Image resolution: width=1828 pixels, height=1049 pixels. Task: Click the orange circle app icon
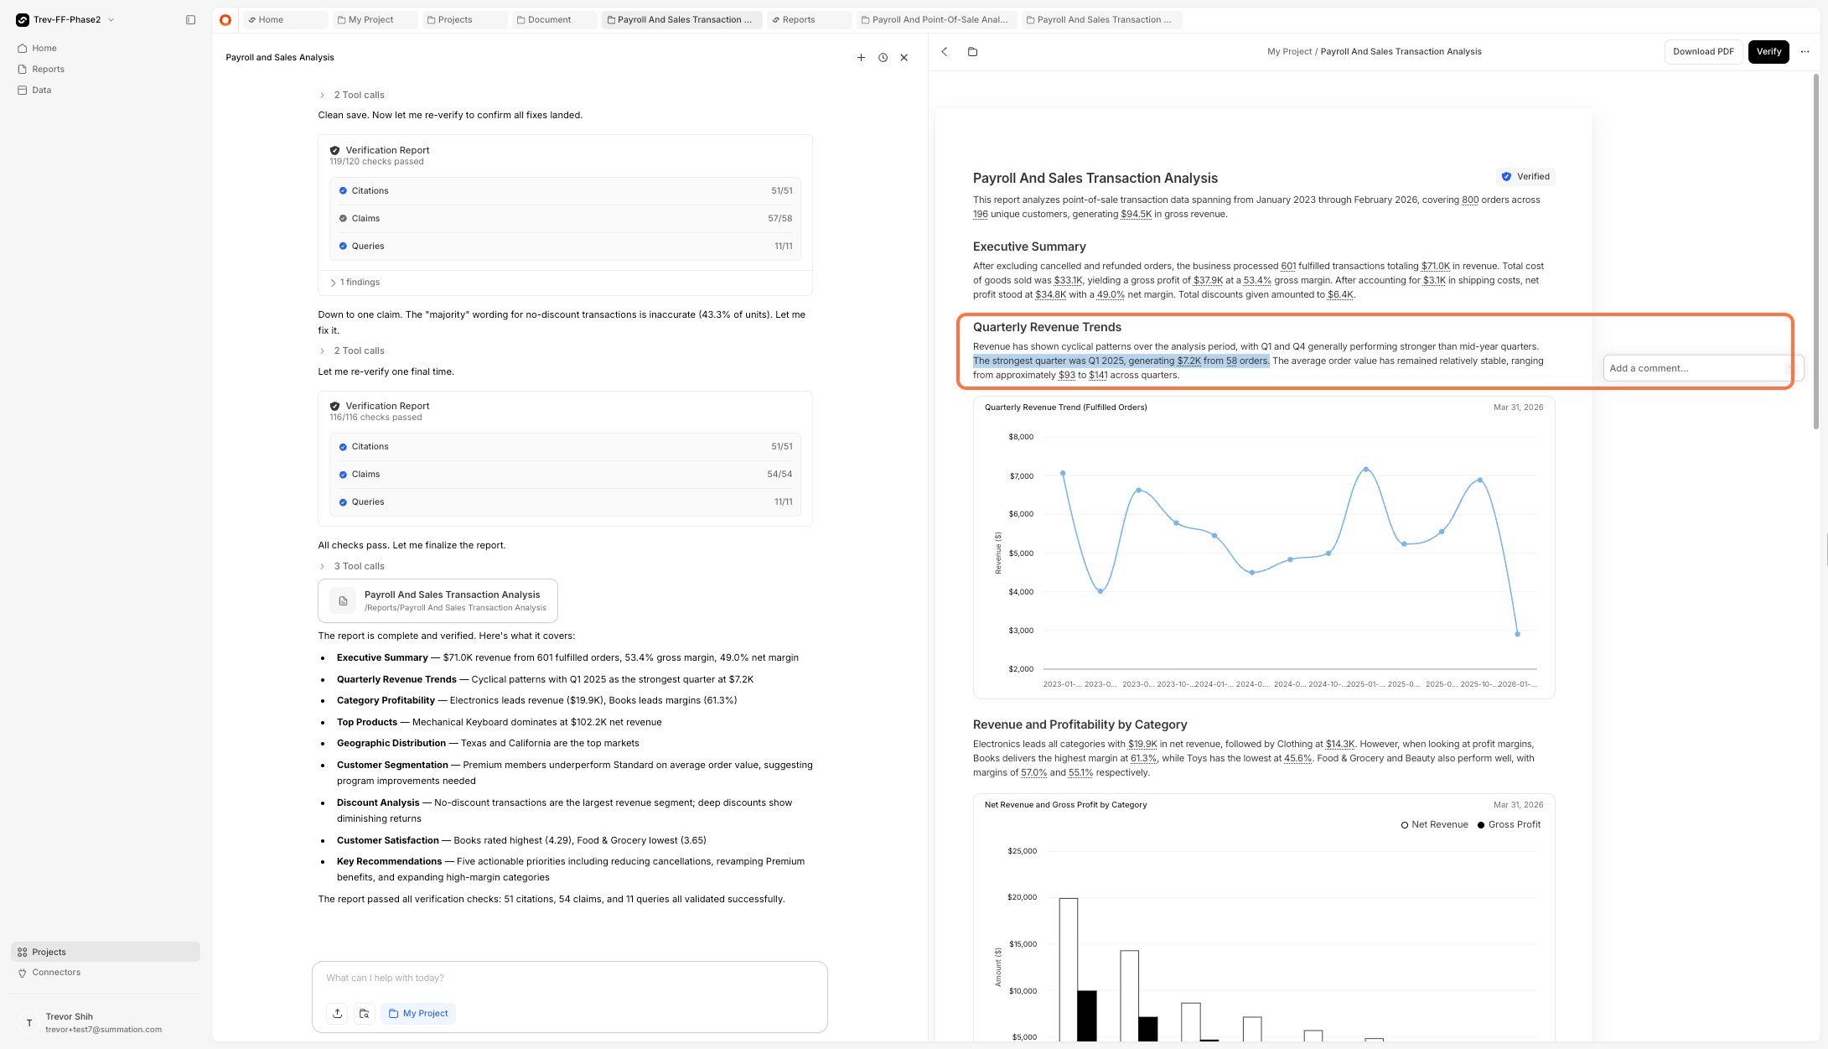pyautogui.click(x=225, y=20)
